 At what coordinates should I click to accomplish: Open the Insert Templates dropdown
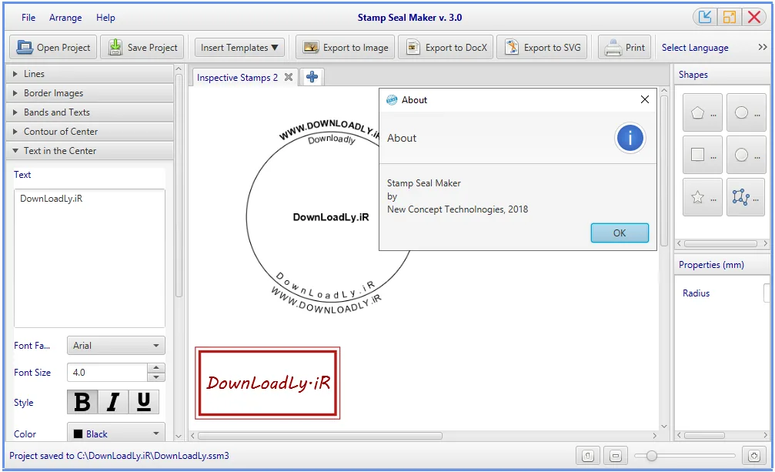pos(239,48)
